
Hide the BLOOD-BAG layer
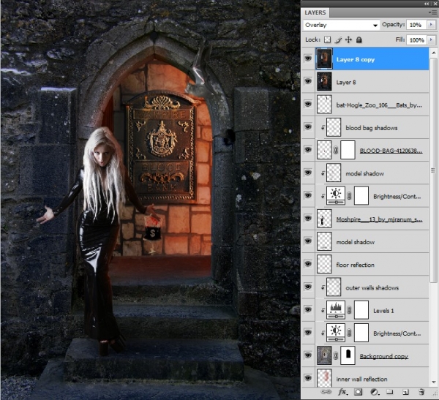(x=308, y=150)
